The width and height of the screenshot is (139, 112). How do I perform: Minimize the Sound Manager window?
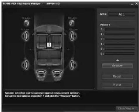pyautogui.click(x=132, y=4)
